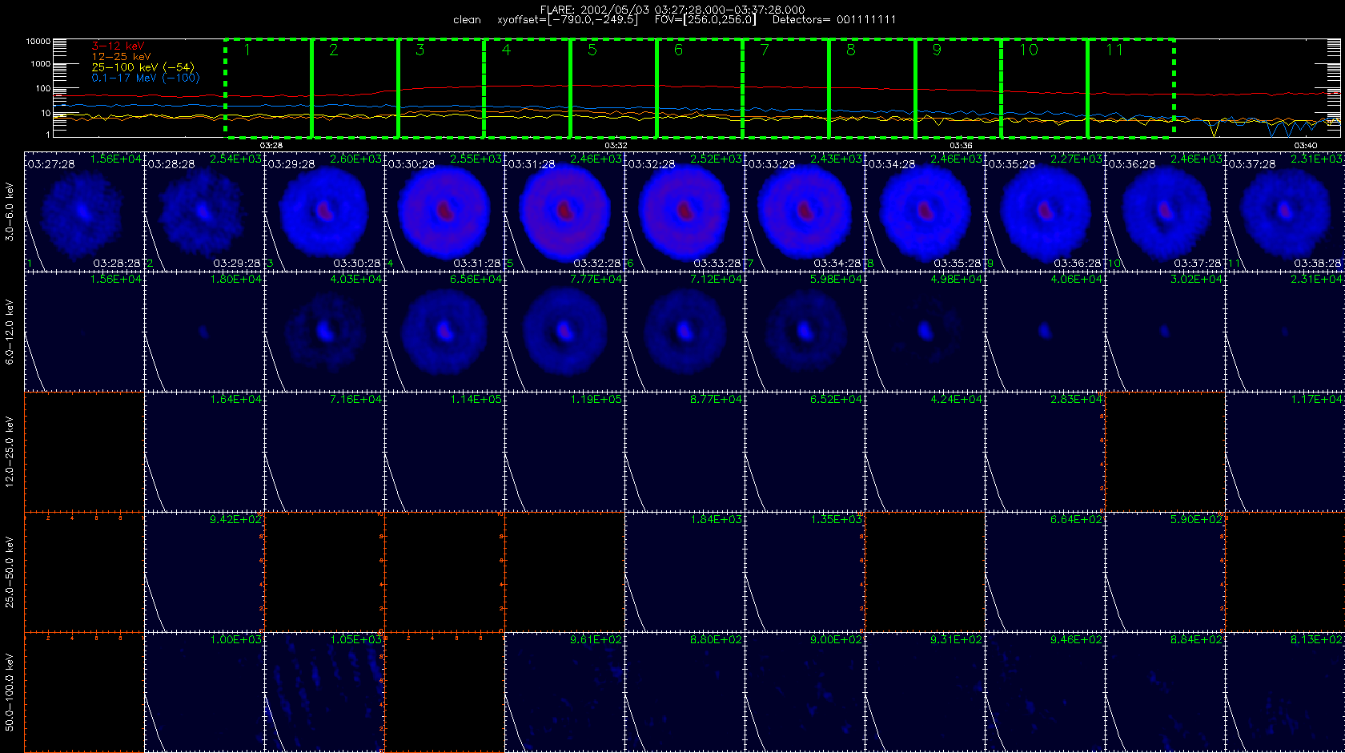Click the '1.80E+04' peak value label

236,280
